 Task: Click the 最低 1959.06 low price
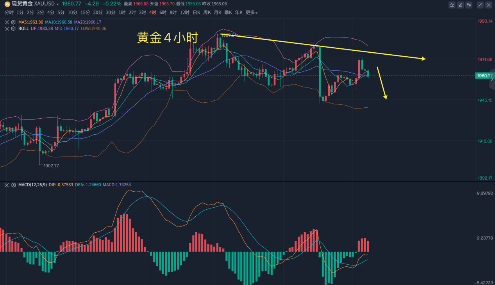[188, 4]
